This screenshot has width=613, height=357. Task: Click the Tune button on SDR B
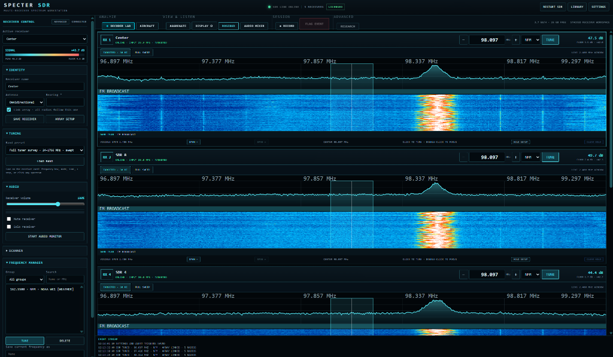[x=550, y=157]
